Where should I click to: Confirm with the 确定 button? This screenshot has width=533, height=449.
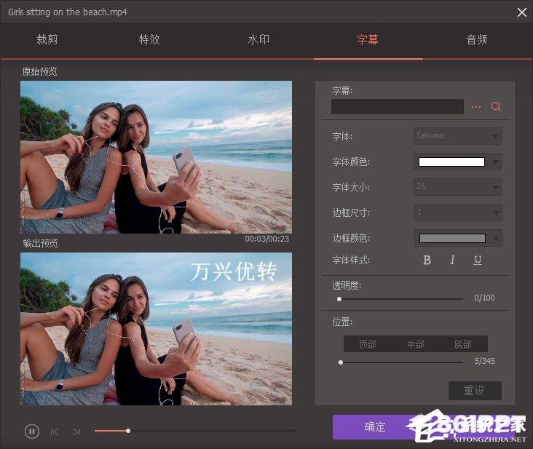coord(374,427)
